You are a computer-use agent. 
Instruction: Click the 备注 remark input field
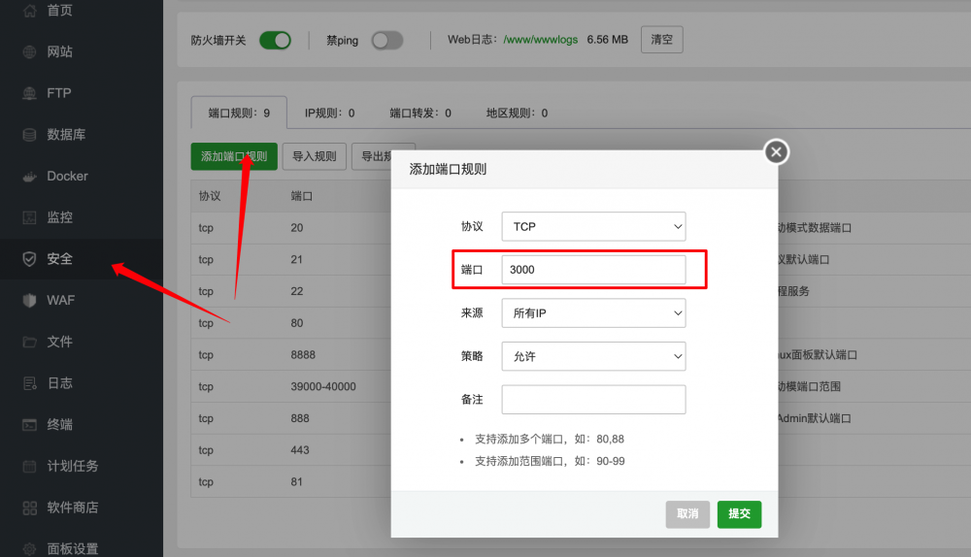click(x=593, y=400)
